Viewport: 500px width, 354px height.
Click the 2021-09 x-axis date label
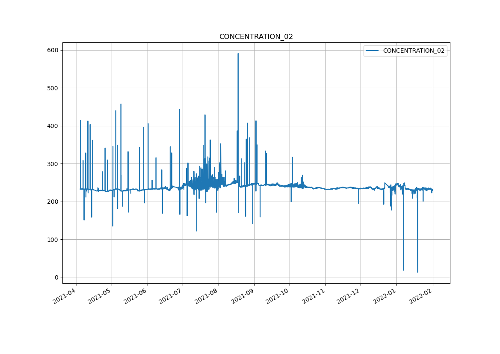click(243, 295)
